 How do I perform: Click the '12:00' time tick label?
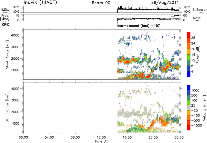click(101, 138)
